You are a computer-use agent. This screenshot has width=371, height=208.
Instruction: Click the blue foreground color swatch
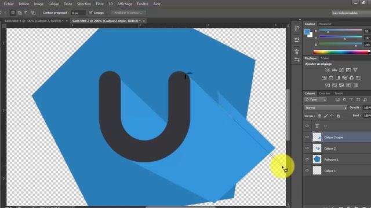click(307, 32)
